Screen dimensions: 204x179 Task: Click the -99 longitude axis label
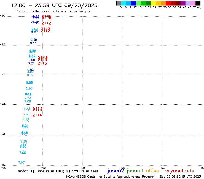(82, 168)
